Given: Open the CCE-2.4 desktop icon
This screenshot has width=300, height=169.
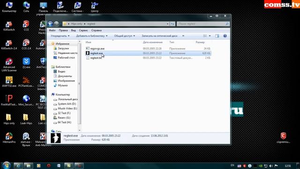Looking at the screenshot, I should point(26,45).
